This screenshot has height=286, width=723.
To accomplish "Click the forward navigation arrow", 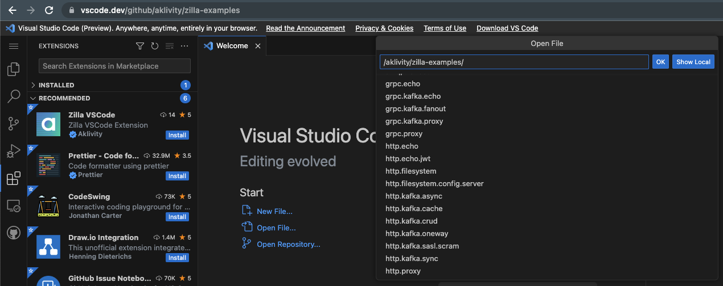I will 31,10.
